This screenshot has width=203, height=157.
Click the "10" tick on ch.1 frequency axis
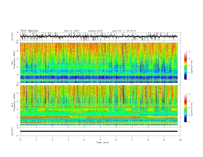[x=17, y=43]
